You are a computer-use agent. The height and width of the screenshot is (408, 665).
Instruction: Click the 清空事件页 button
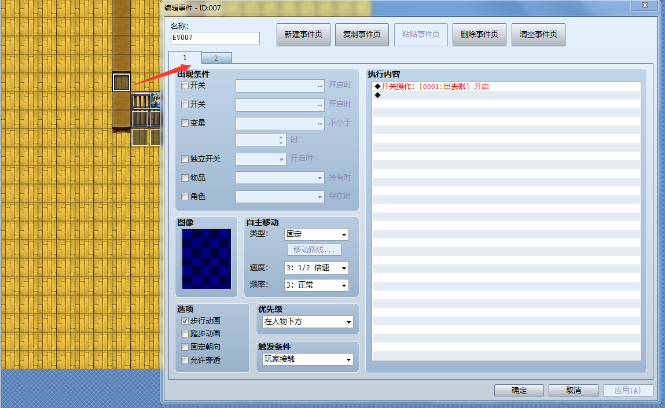tap(538, 34)
